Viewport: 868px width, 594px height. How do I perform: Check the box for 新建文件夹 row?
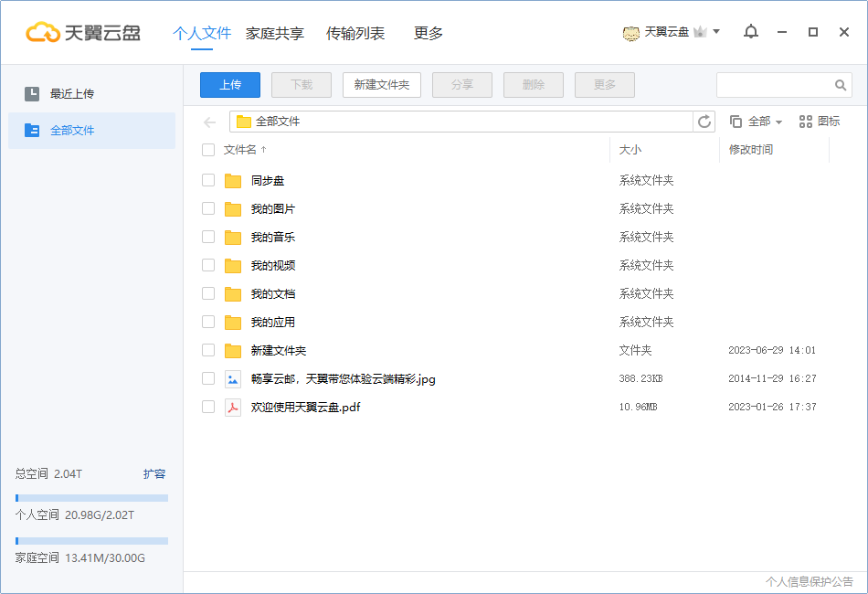[208, 350]
